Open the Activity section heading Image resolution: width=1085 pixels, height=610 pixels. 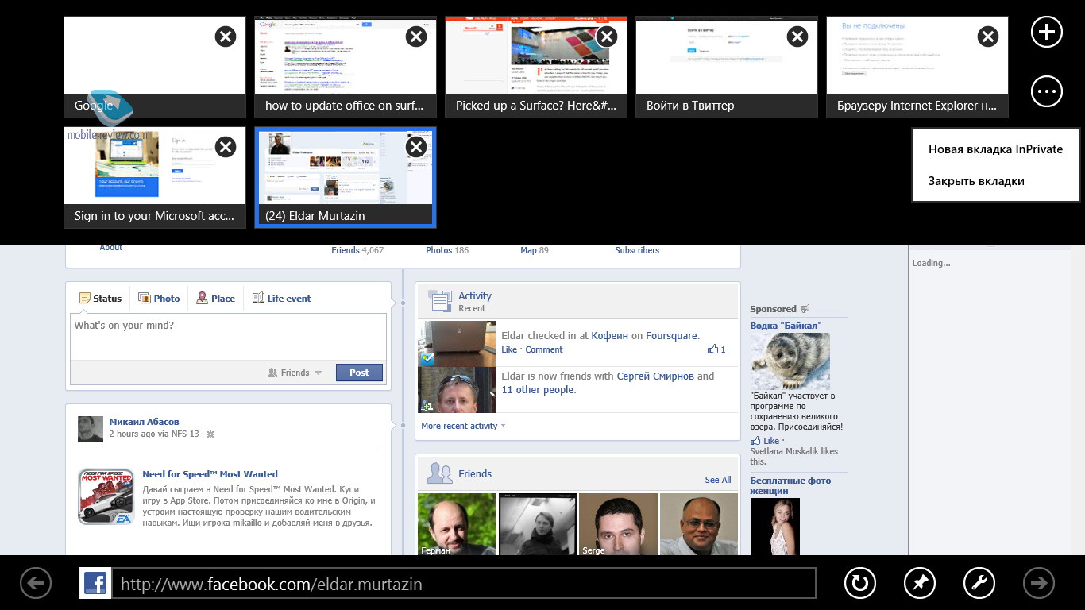(x=475, y=296)
